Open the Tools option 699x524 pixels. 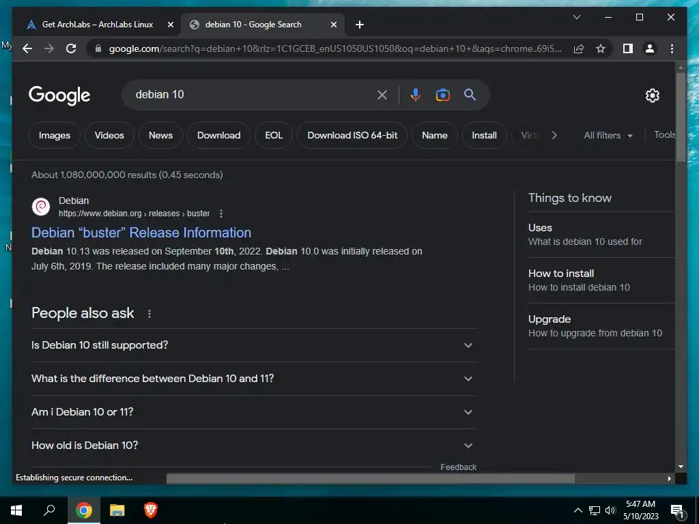[664, 134]
